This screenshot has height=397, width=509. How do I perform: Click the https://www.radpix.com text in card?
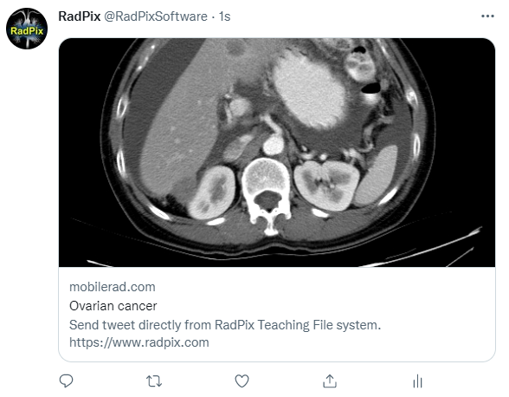(x=139, y=342)
